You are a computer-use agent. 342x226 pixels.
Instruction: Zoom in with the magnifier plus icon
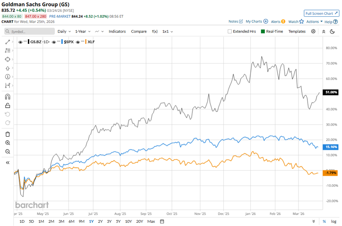[x=7, y=143]
